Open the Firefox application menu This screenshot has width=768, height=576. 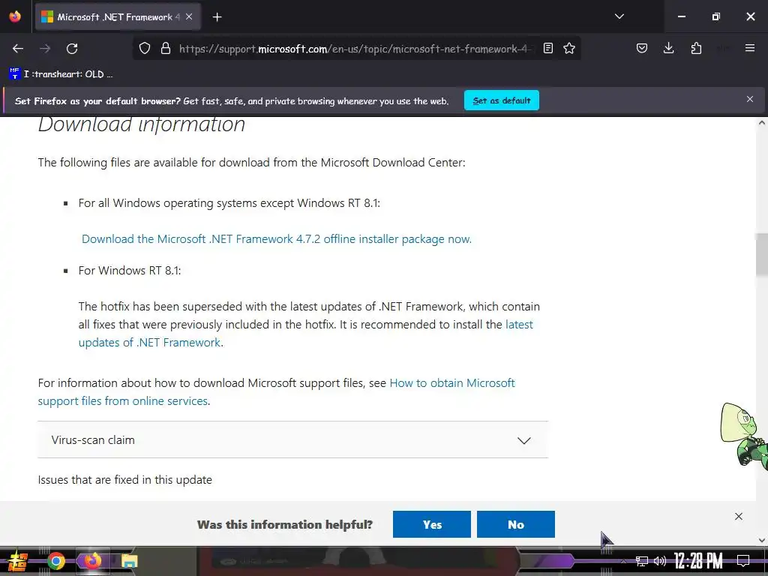click(750, 49)
